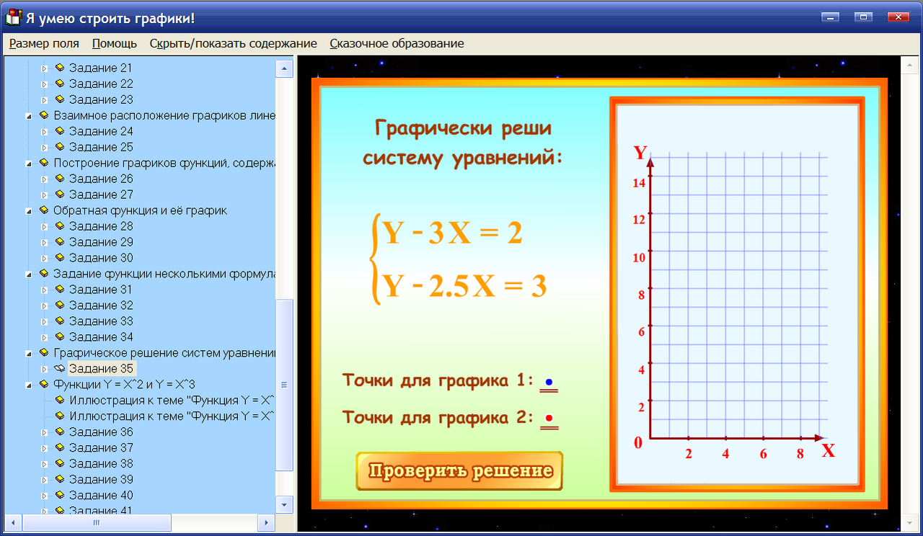Expand the Задание 36 tree node
The width and height of the screenshot is (923, 536).
(45, 432)
